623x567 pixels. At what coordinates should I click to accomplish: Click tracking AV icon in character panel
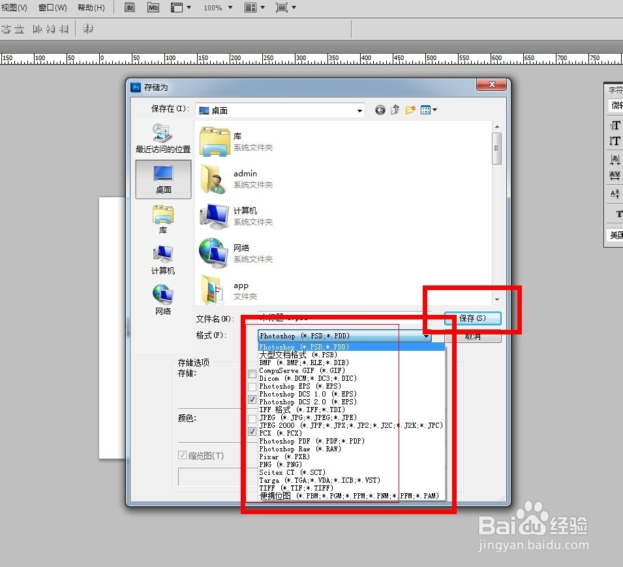coord(615,176)
